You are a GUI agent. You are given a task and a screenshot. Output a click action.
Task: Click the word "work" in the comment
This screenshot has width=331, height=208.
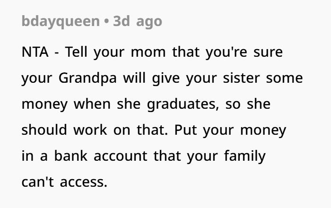(x=90, y=130)
